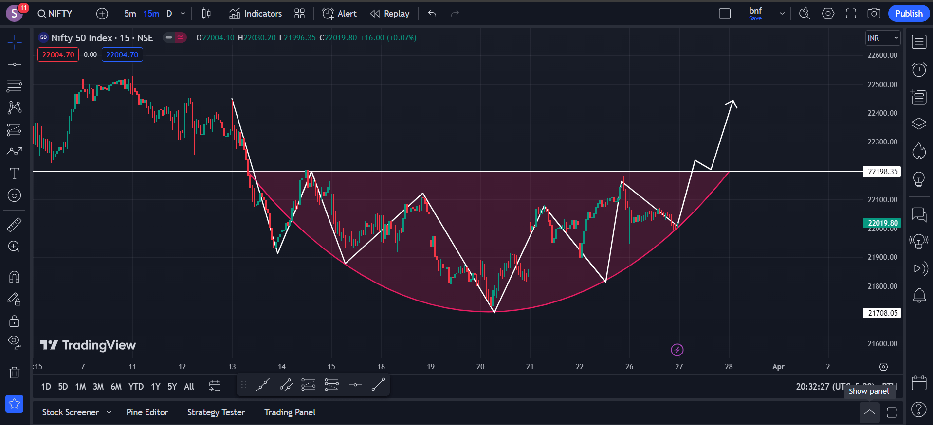This screenshot has height=425, width=933.
Task: Open the user profile avatar menu
Action: [x=15, y=14]
